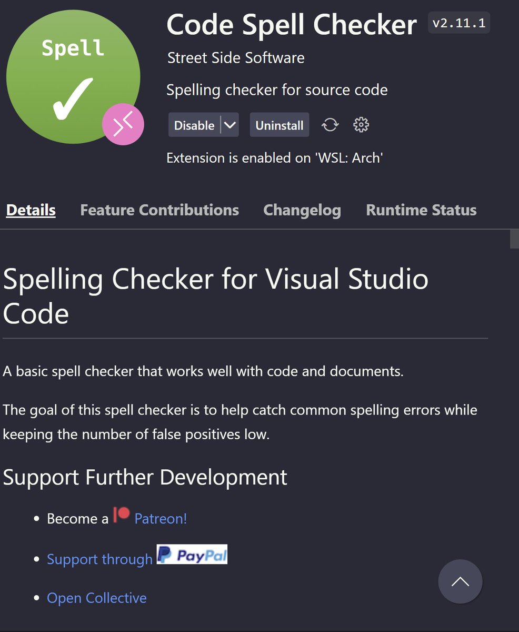Open the Open Collective link
This screenshot has width=519, height=632.
click(x=97, y=598)
